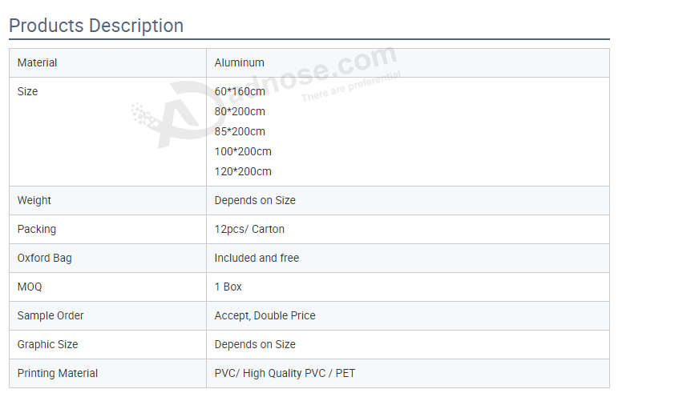This screenshot has width=695, height=393.
Task: Click the 100*200cm size entry
Action: click(x=243, y=151)
